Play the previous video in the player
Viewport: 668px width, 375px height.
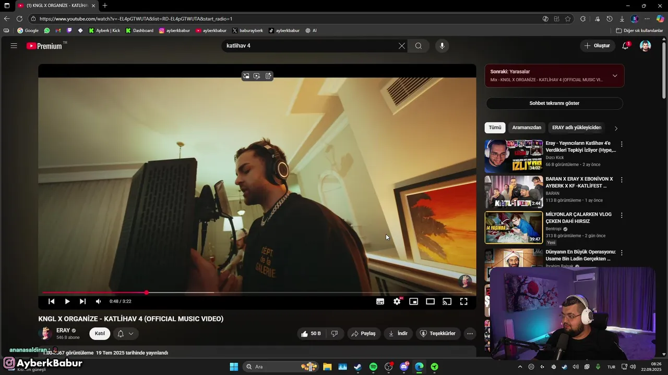pos(51,301)
